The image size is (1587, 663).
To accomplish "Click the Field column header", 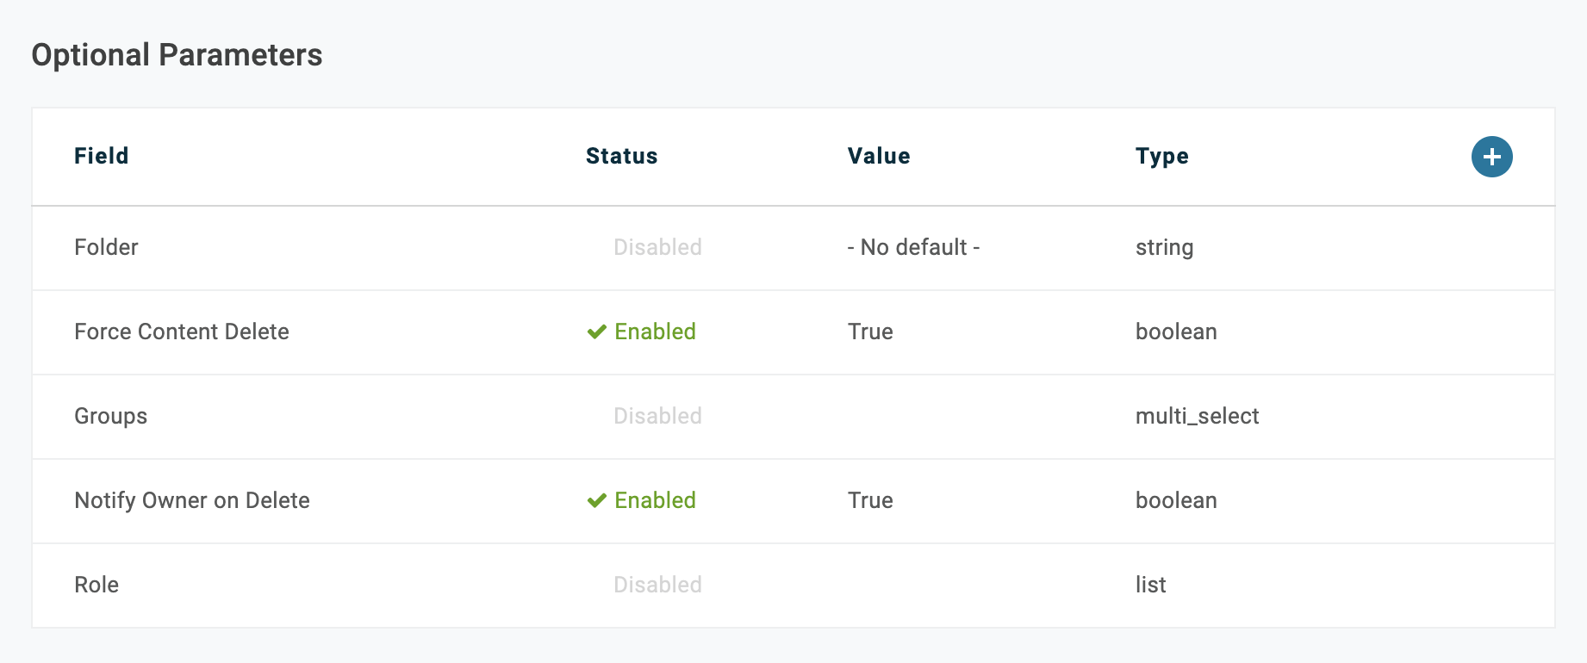I will [102, 156].
